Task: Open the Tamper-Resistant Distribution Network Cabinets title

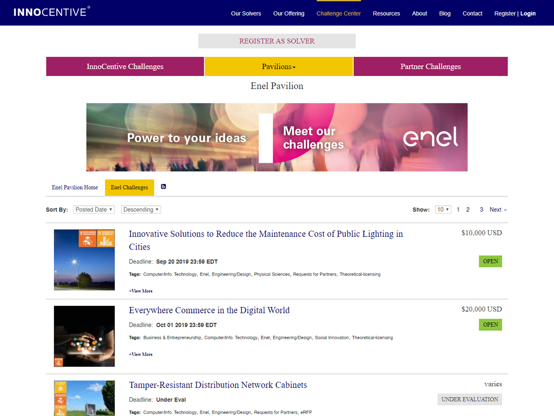Action: coord(218,385)
